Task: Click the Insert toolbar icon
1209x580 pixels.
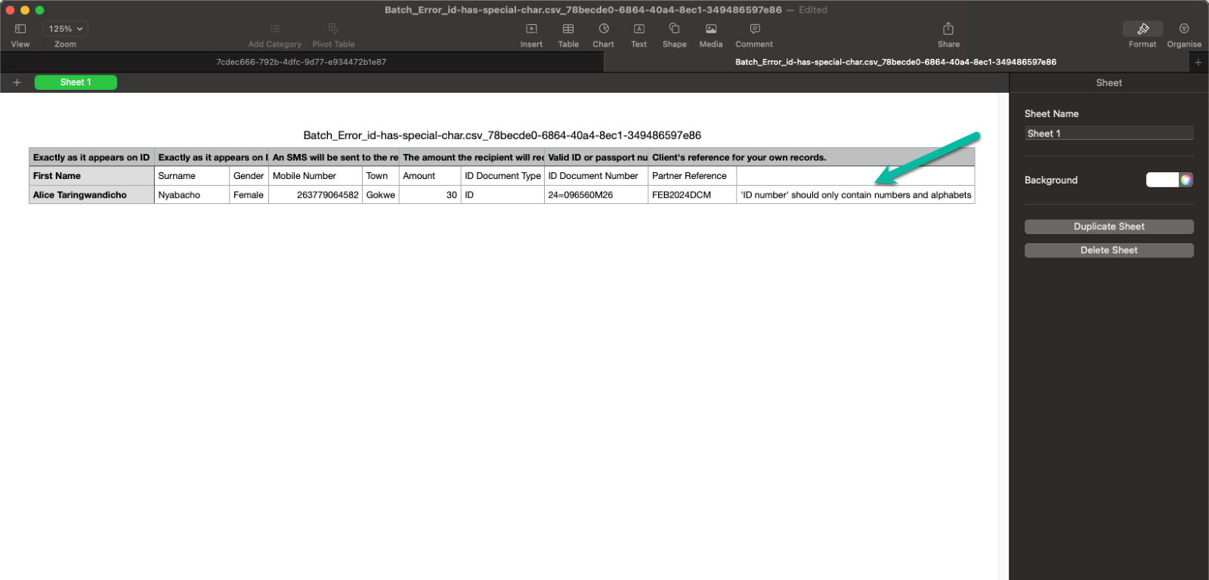Action: pos(531,29)
